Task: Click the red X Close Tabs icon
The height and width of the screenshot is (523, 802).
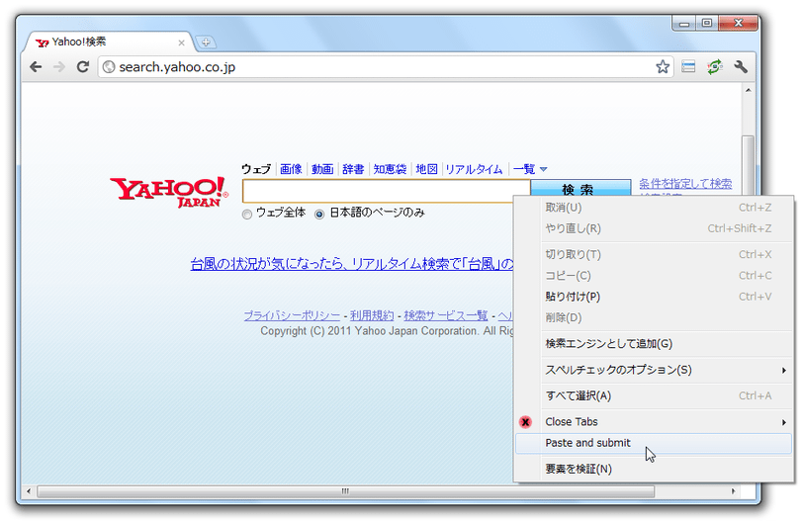Action: [525, 422]
